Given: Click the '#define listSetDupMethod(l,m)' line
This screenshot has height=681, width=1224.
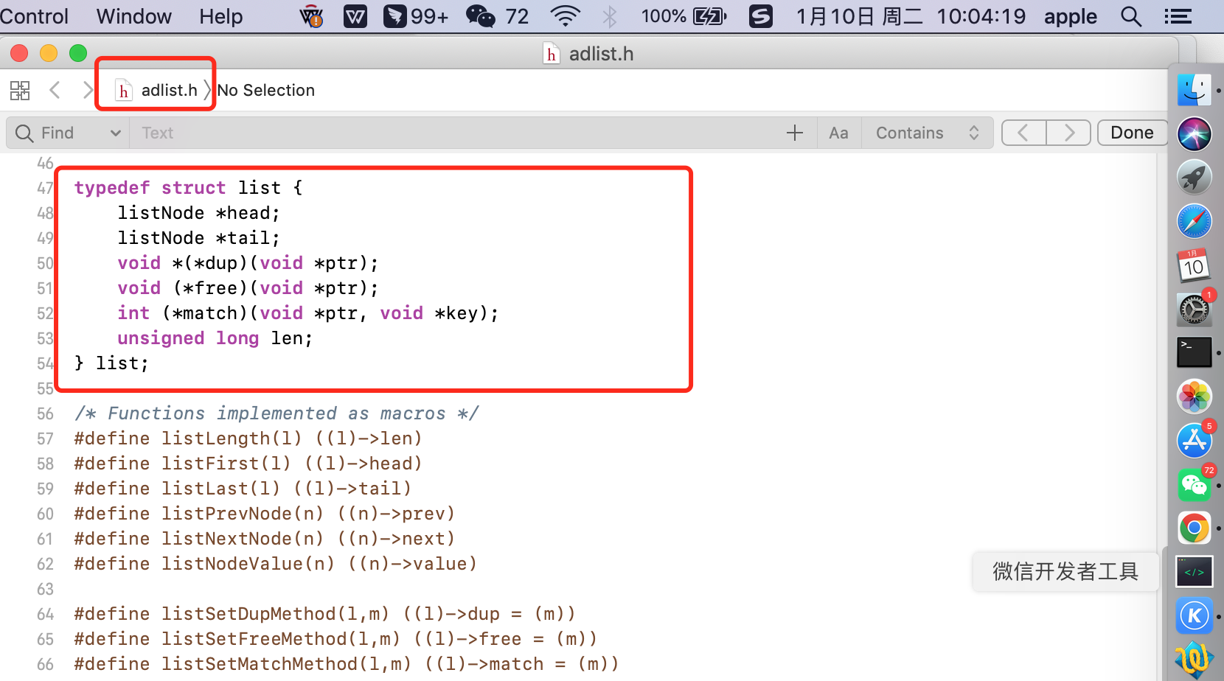Looking at the screenshot, I should [x=324, y=614].
